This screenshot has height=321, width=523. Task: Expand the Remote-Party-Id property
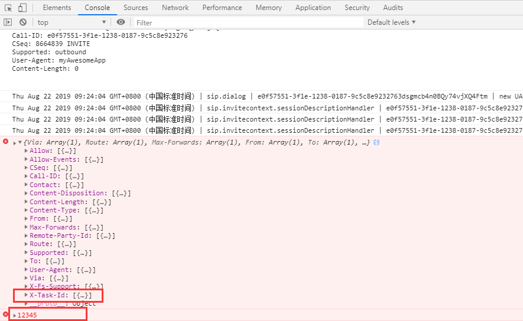(26, 235)
